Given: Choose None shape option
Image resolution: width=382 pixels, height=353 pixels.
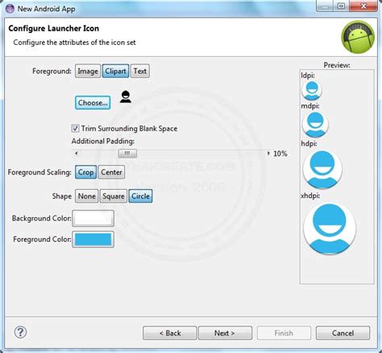Looking at the screenshot, I should pyautogui.click(x=86, y=196).
